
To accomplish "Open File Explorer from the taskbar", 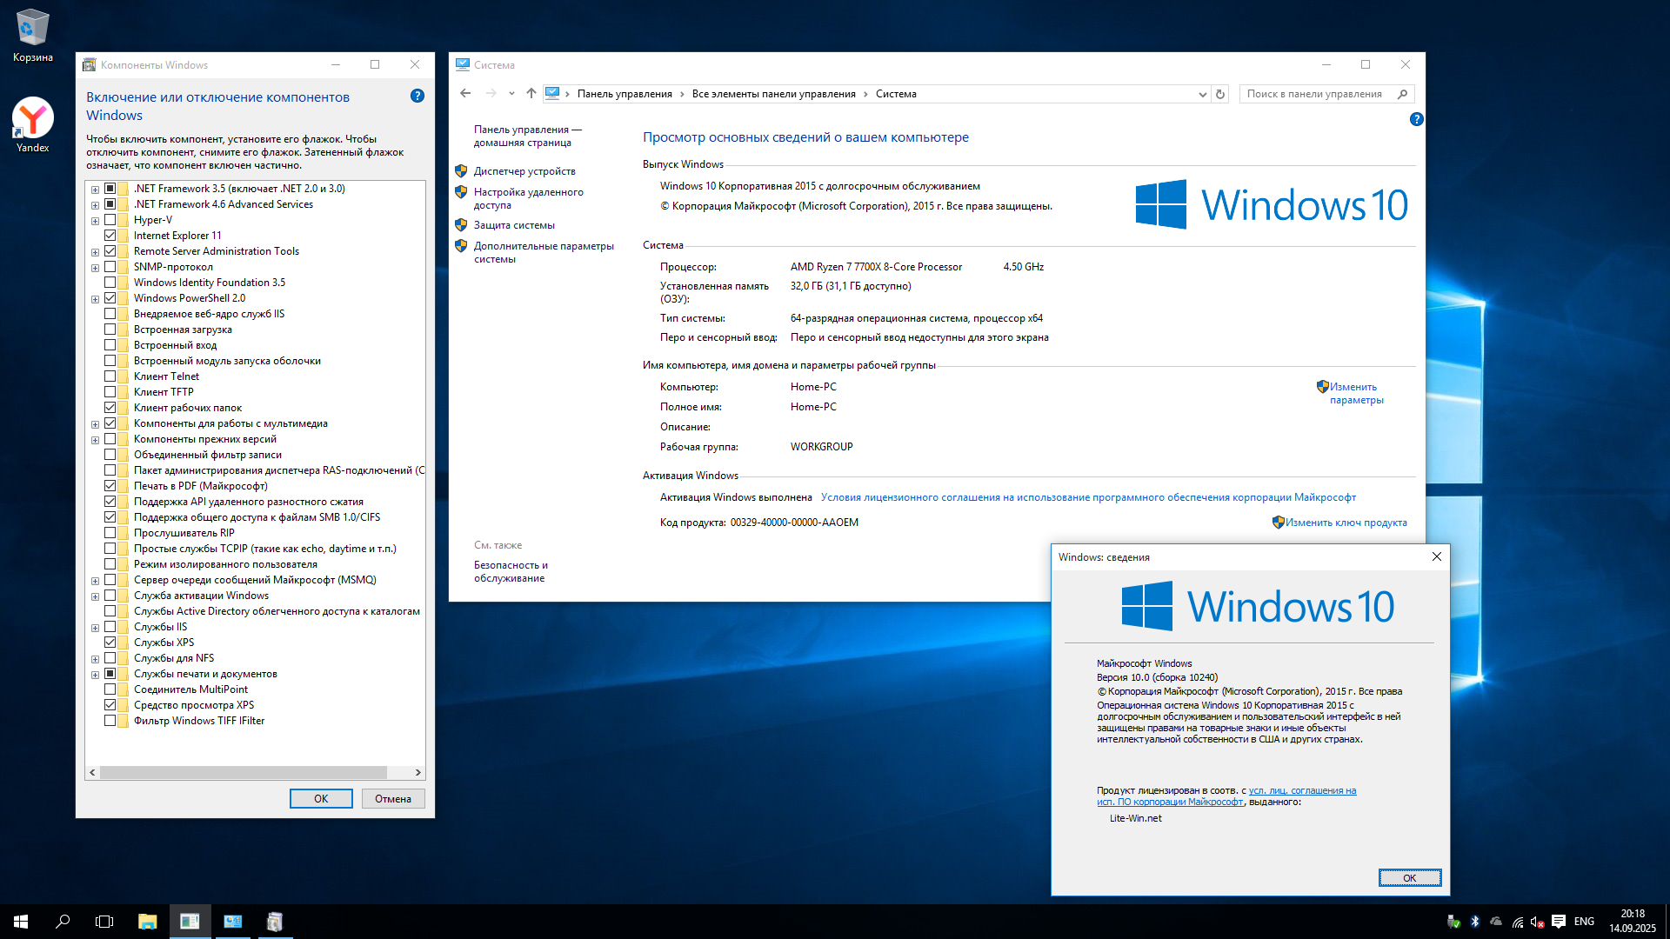I will click(x=147, y=922).
